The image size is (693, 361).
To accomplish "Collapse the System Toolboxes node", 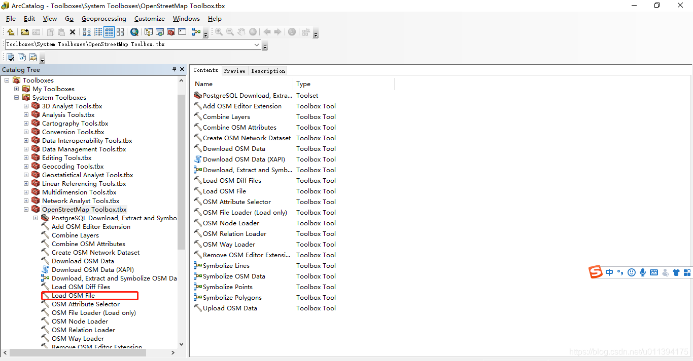I will pyautogui.click(x=16, y=98).
